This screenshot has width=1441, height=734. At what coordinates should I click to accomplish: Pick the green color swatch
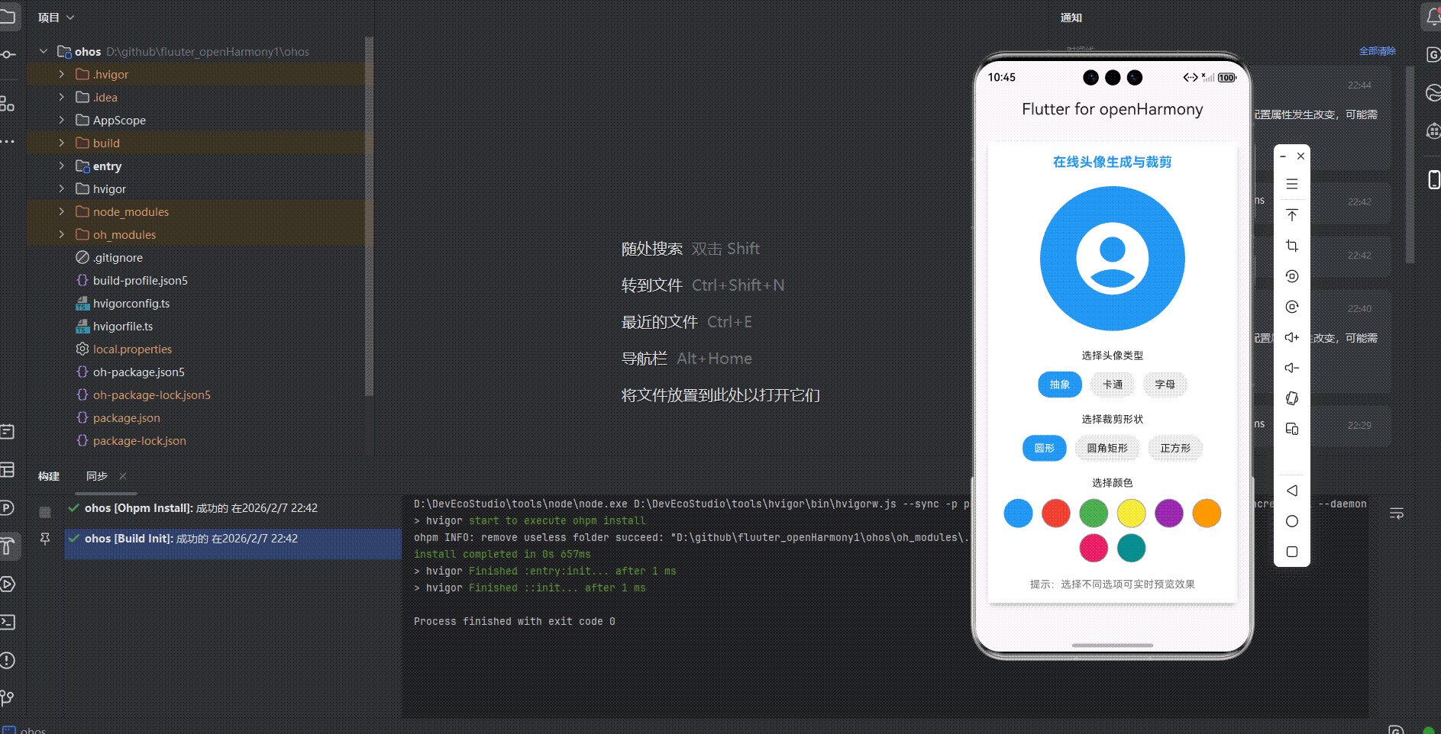point(1094,513)
